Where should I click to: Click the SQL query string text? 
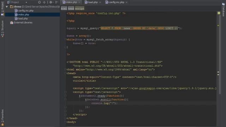coord(139,28)
